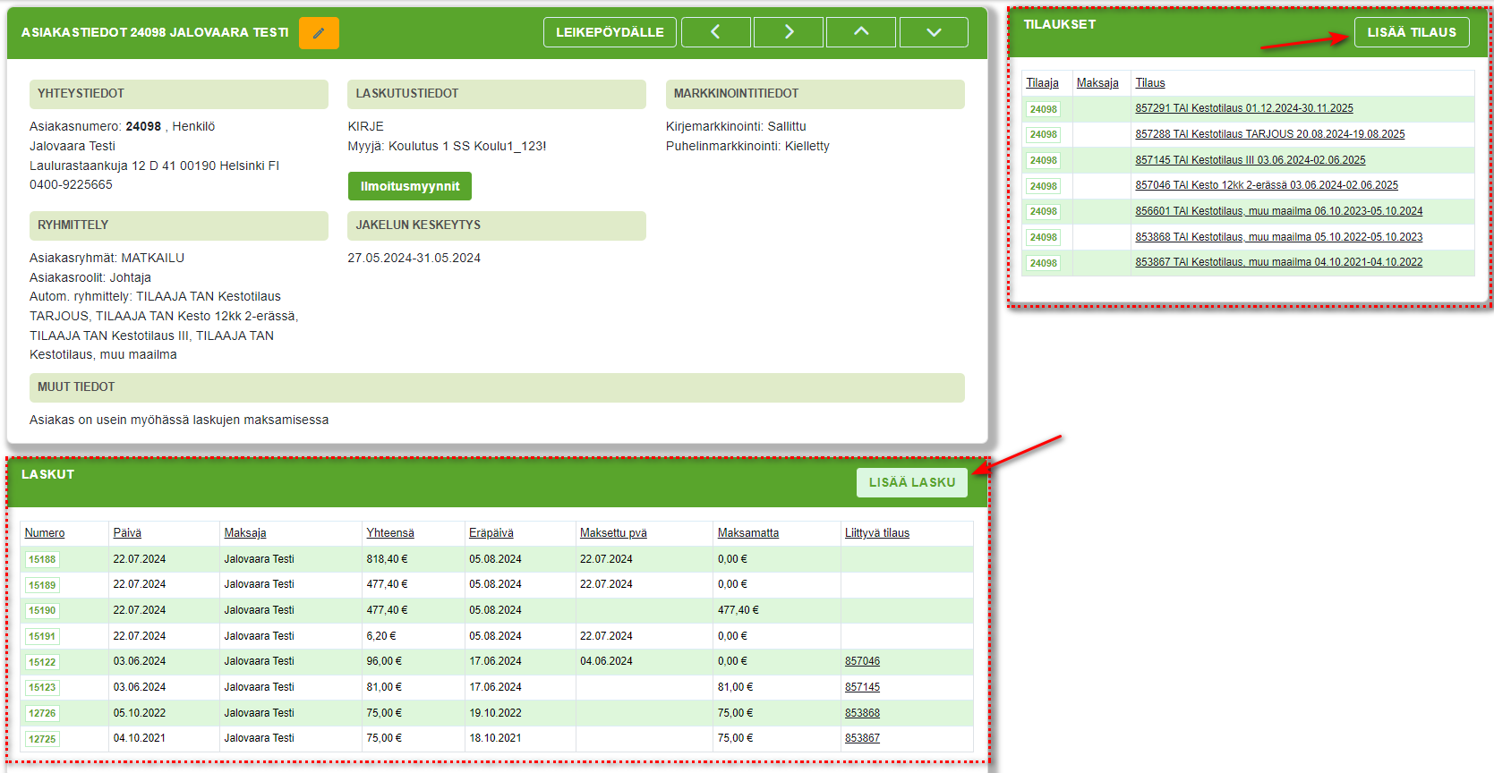Screen dimensions: 1494x773
Task: Open order 853867 TAI Kestotilaus, muu maailma
Action: point(1279,262)
